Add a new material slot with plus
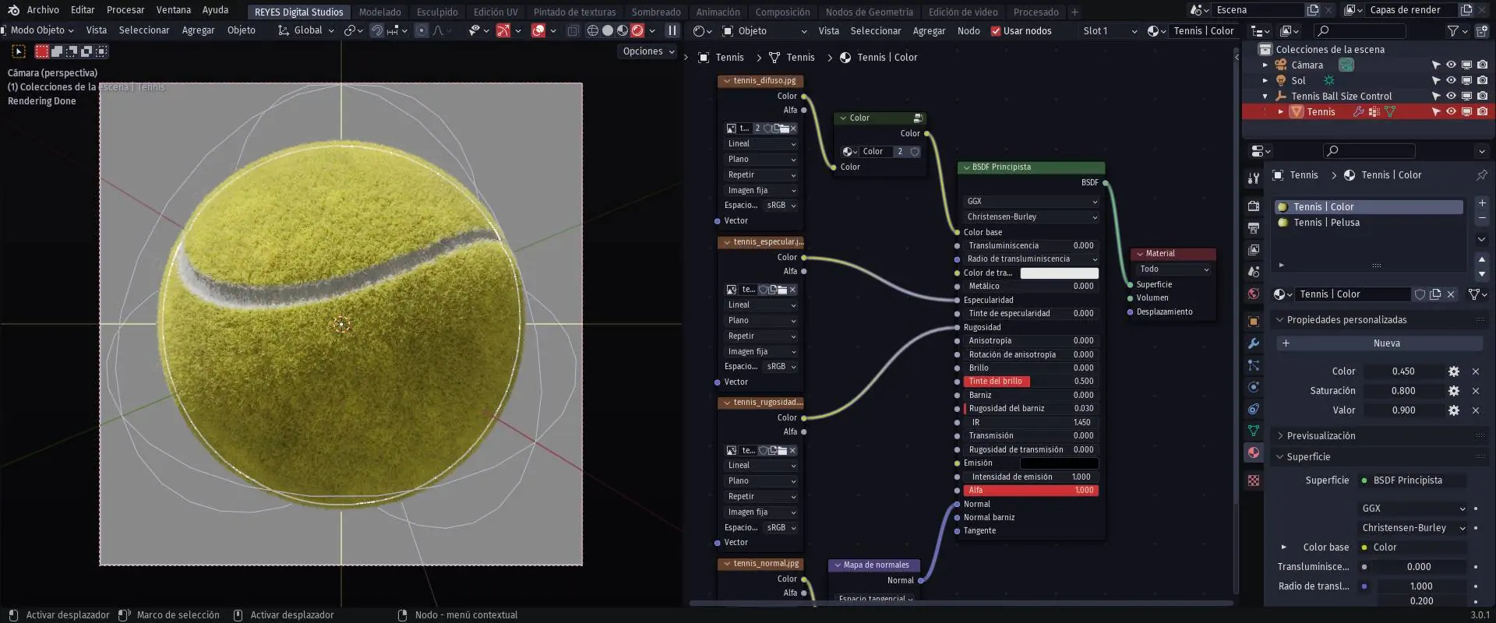This screenshot has width=1496, height=623. [x=1482, y=203]
